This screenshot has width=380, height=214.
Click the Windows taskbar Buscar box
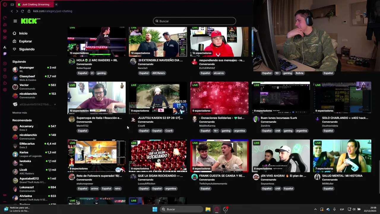point(181,209)
